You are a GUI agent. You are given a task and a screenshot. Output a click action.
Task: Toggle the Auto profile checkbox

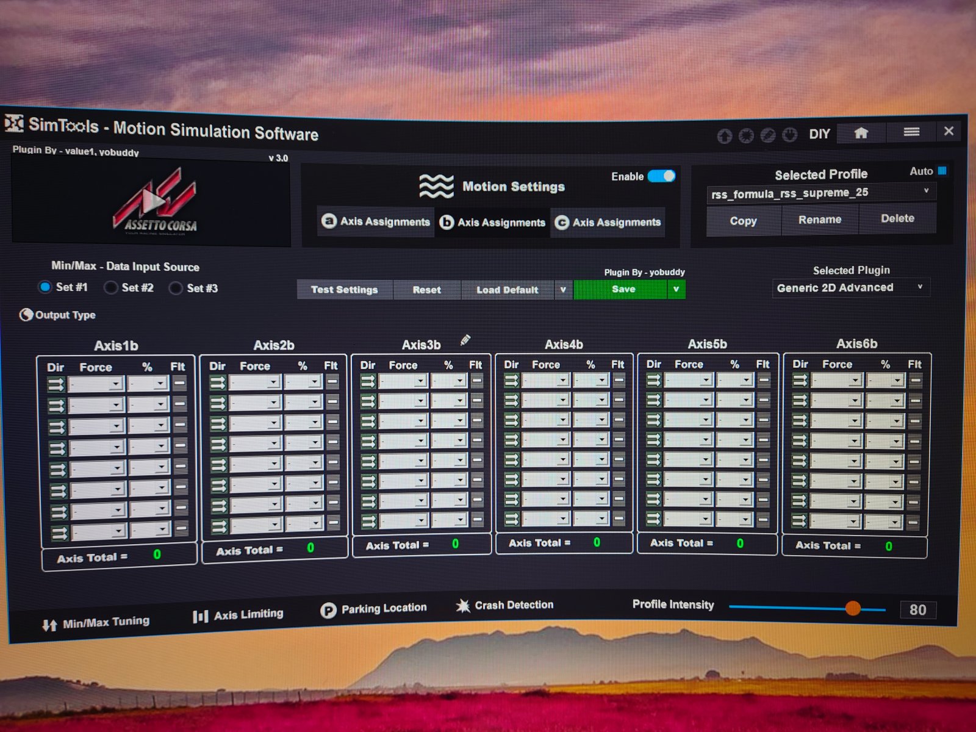(942, 171)
